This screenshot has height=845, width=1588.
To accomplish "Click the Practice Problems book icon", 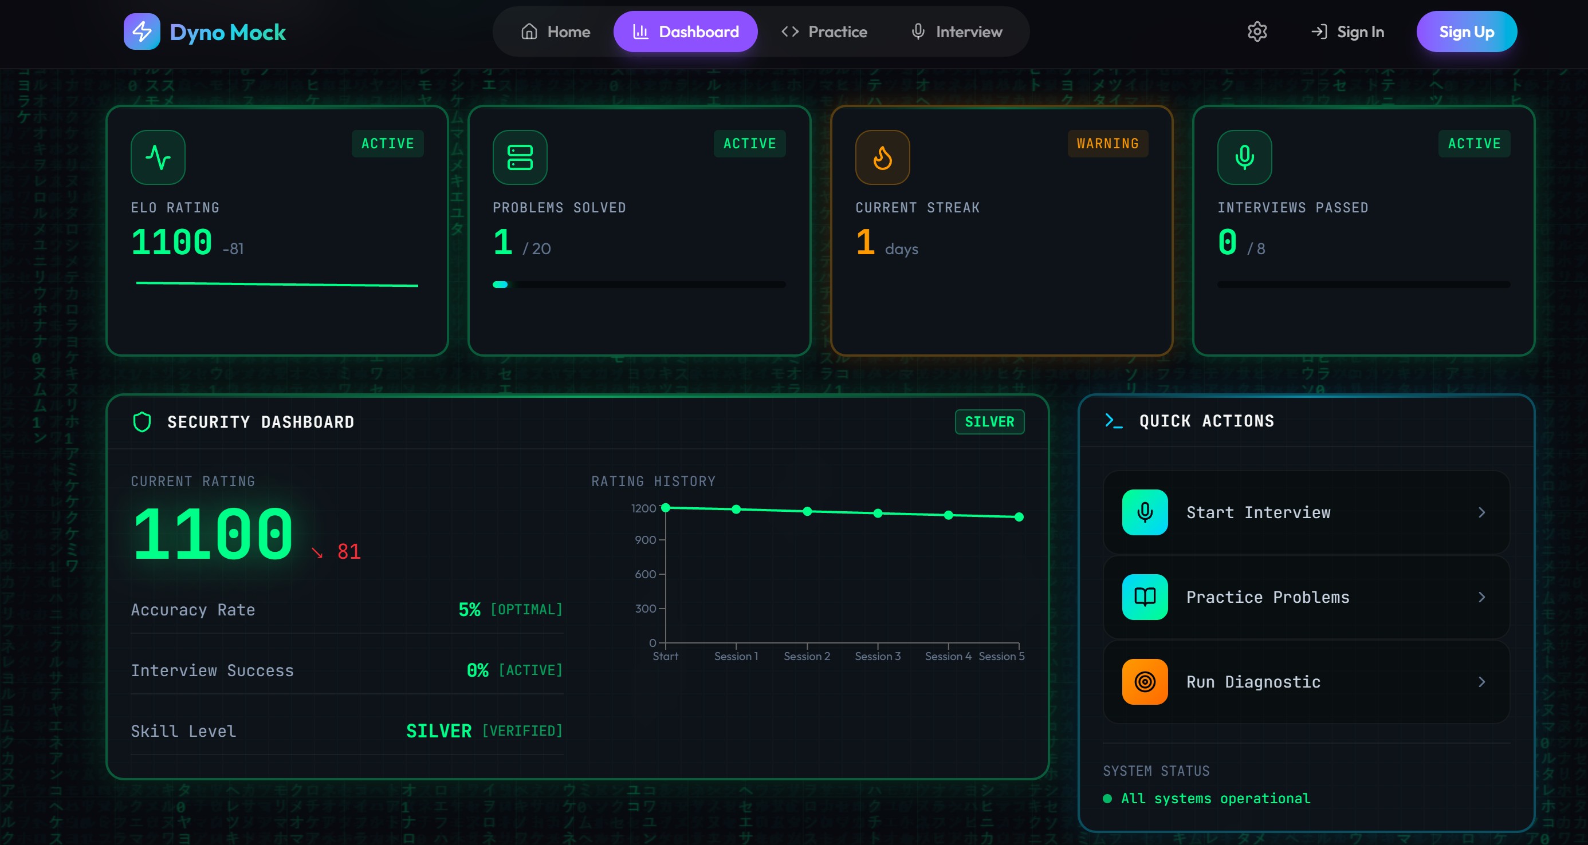I will click(x=1145, y=597).
